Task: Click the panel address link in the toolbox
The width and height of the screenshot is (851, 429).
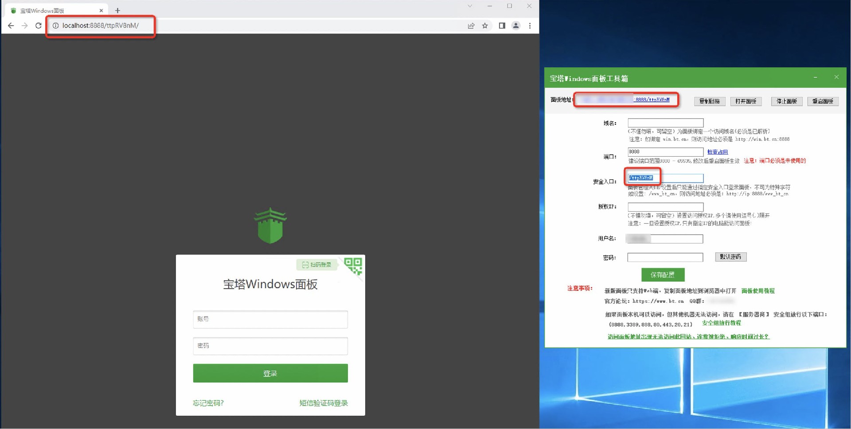Action: point(626,100)
